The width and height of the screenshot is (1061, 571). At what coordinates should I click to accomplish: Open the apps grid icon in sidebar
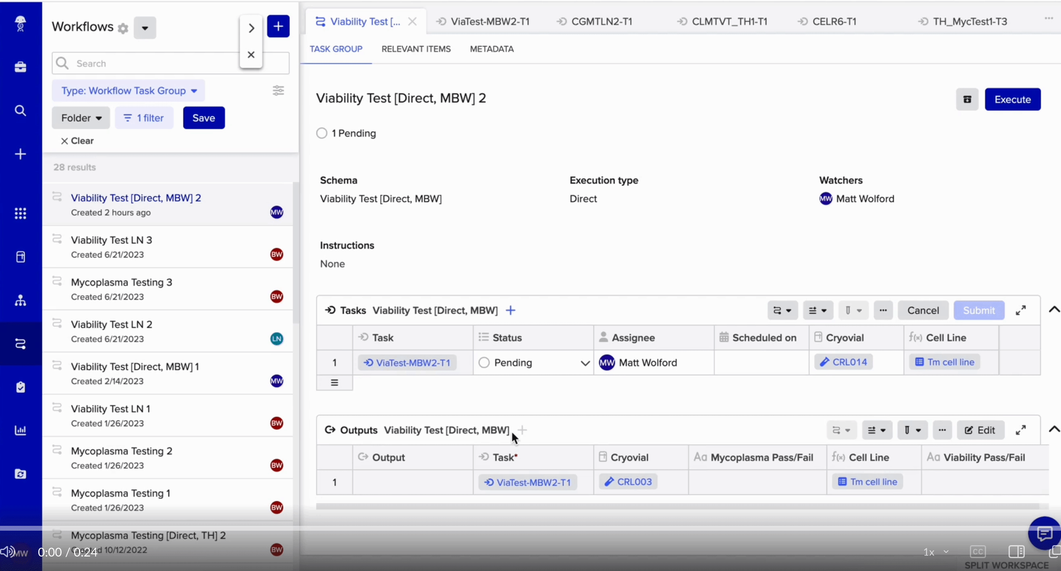point(20,213)
